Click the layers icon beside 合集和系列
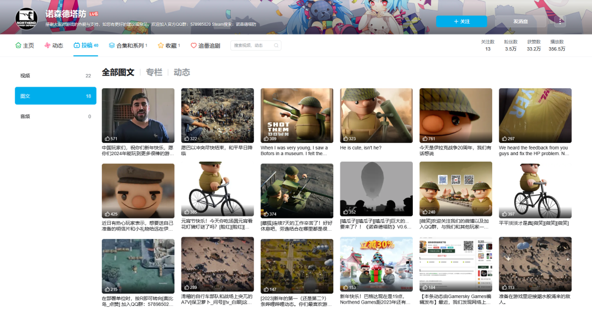This screenshot has height=314, width=592. click(x=112, y=45)
